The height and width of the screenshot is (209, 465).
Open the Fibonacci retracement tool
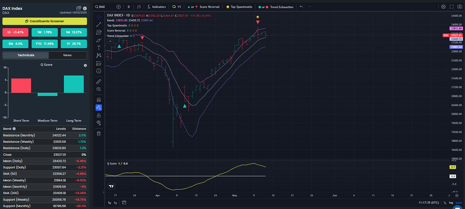[x=99, y=32]
